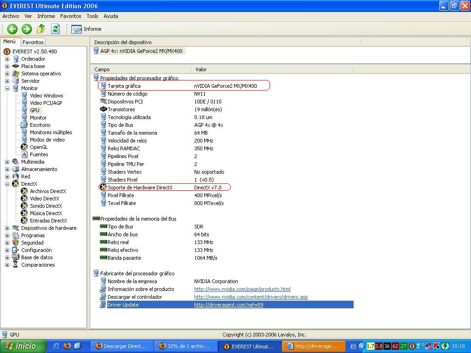Expand the Servidor tree node
471x353 pixels.
click(7, 81)
